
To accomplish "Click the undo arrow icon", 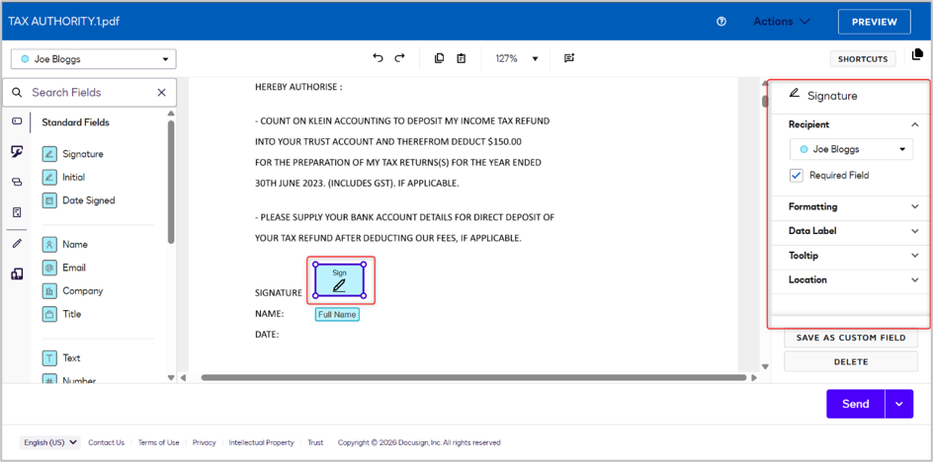I will click(378, 58).
